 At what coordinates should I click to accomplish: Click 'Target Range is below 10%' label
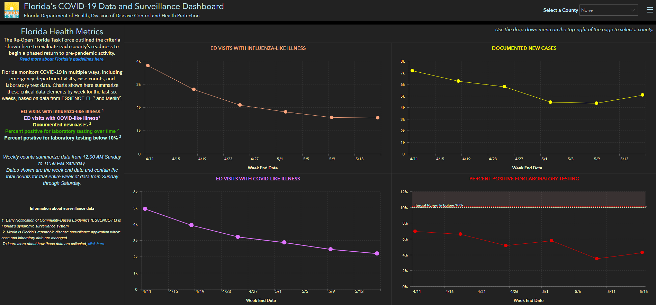(x=439, y=205)
